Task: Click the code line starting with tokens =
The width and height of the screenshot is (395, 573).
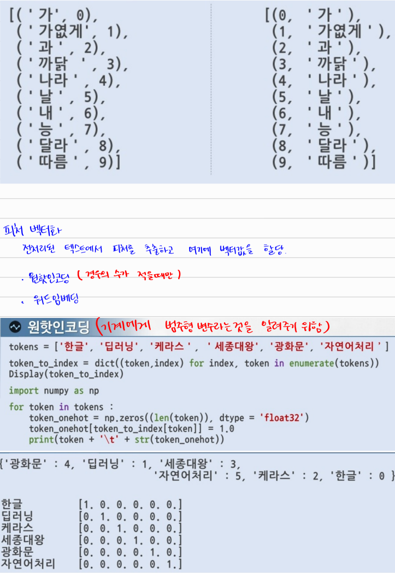Action: point(199,346)
